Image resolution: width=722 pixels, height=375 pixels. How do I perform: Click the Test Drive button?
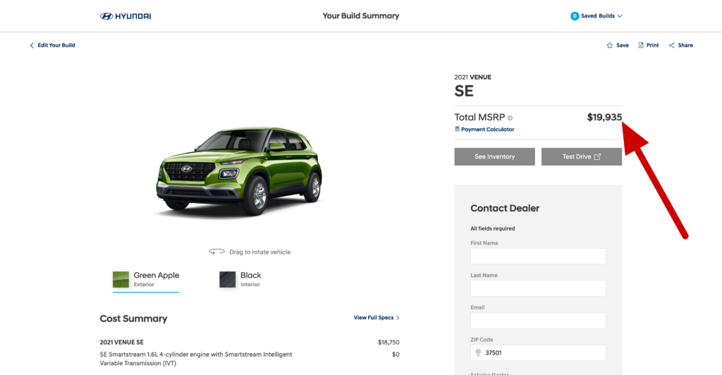(582, 156)
